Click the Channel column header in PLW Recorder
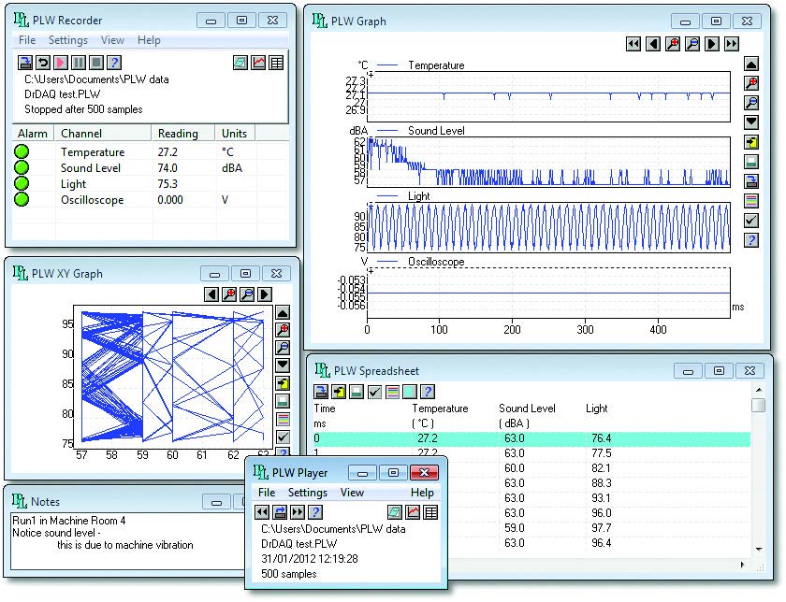 (x=82, y=134)
